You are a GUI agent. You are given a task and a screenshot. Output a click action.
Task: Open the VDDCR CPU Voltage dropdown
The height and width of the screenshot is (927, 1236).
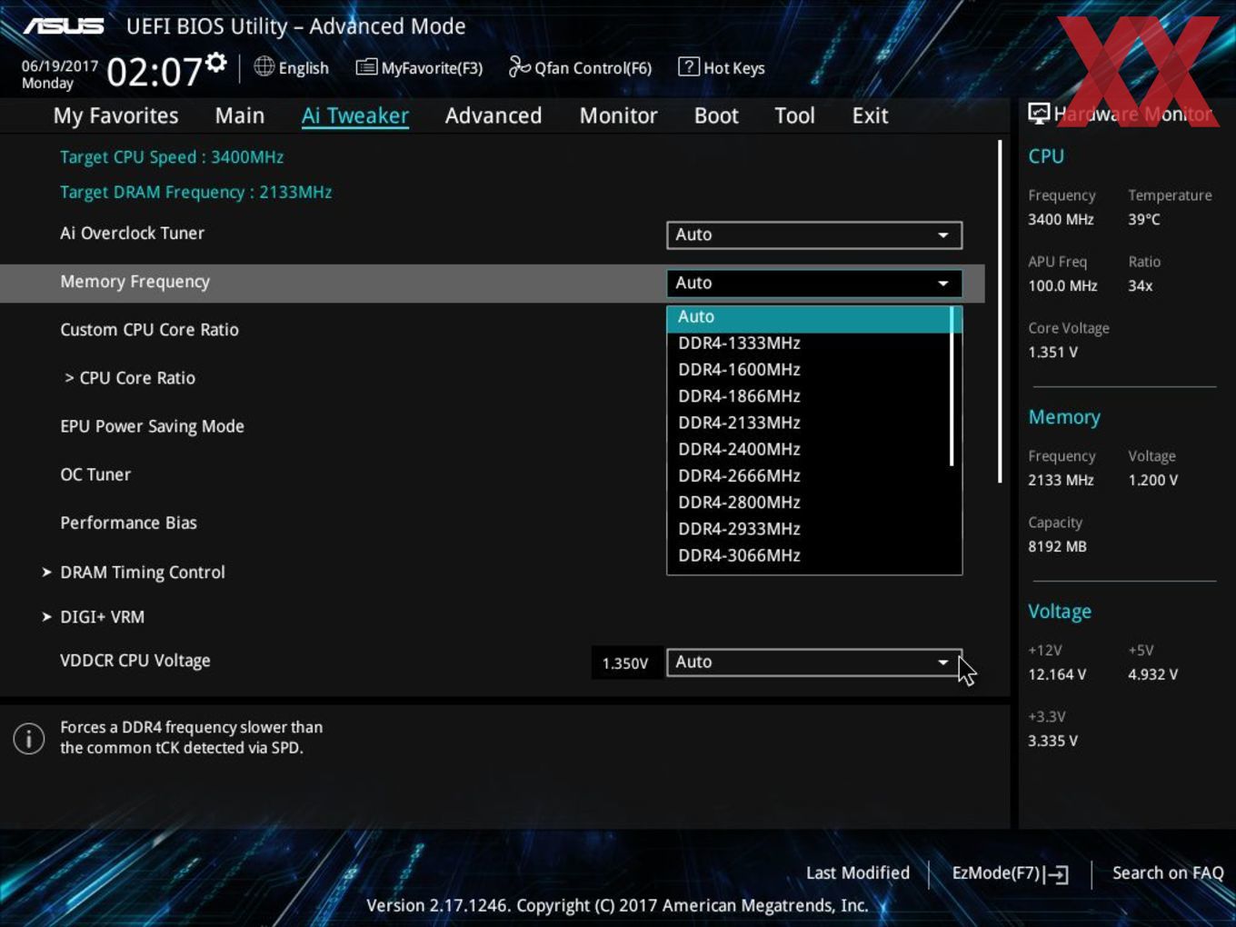point(814,662)
